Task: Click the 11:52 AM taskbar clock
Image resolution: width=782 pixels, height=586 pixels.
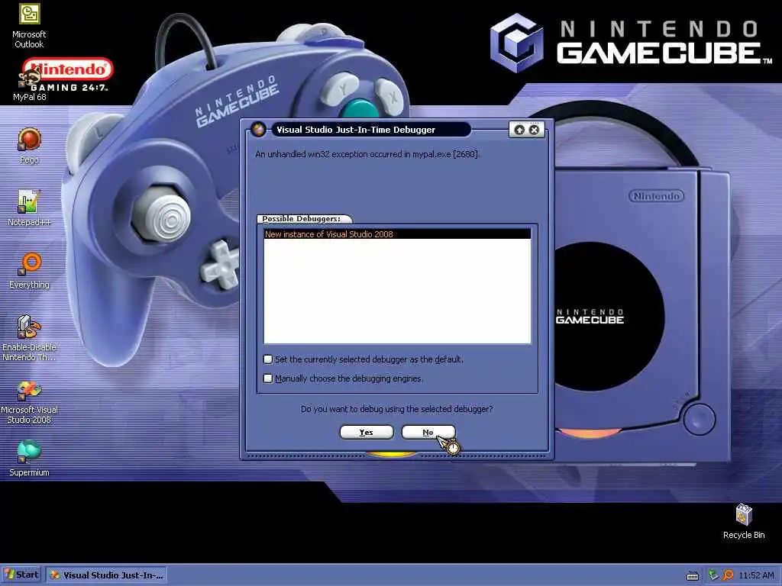Action: [756, 575]
